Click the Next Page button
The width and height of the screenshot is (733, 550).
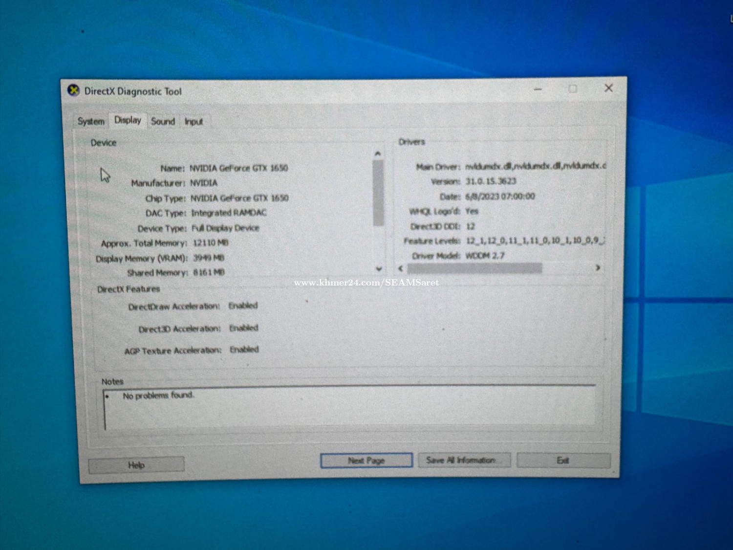(366, 461)
